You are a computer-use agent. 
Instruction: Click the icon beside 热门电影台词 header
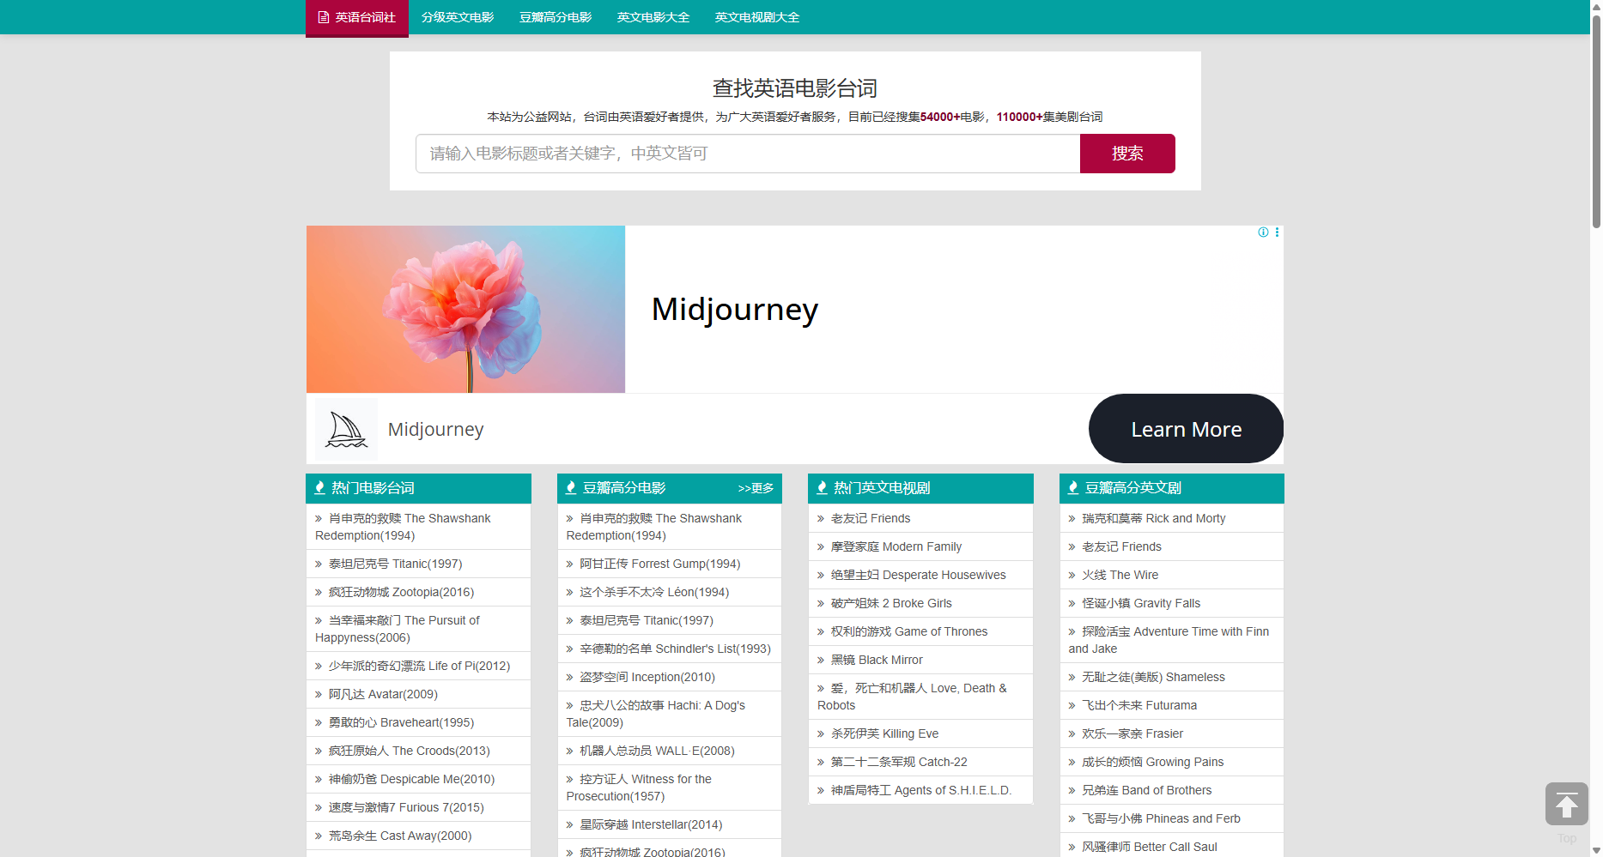[319, 488]
